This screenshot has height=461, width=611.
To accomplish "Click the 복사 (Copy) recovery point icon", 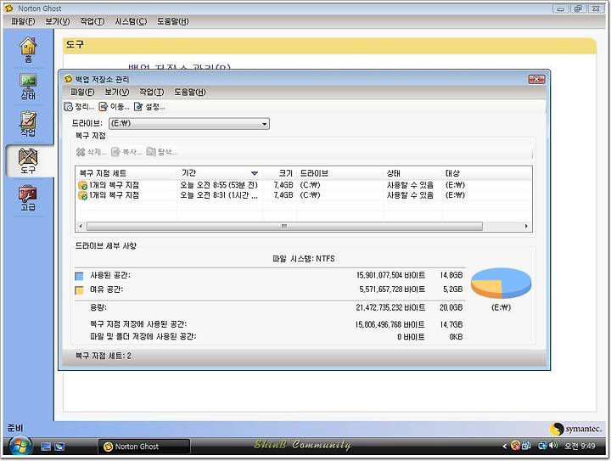I will point(115,152).
